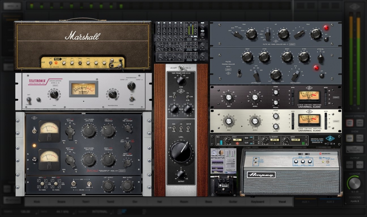This screenshot has height=217, width=367.
Task: Toggle the Line switch on 610-B preamp
Action: click(x=174, y=128)
